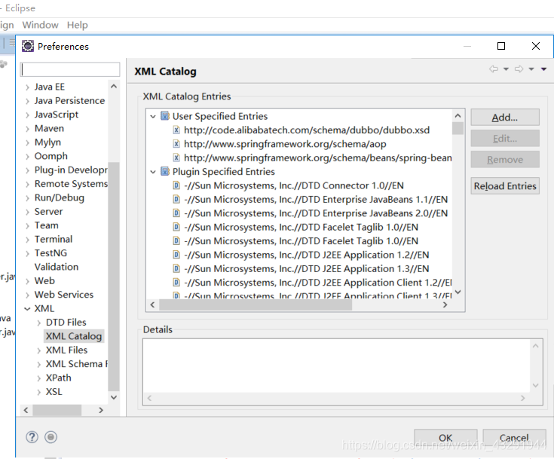The height and width of the screenshot is (459, 554).
Task: Click the disabled Edit... button
Action: point(505,138)
